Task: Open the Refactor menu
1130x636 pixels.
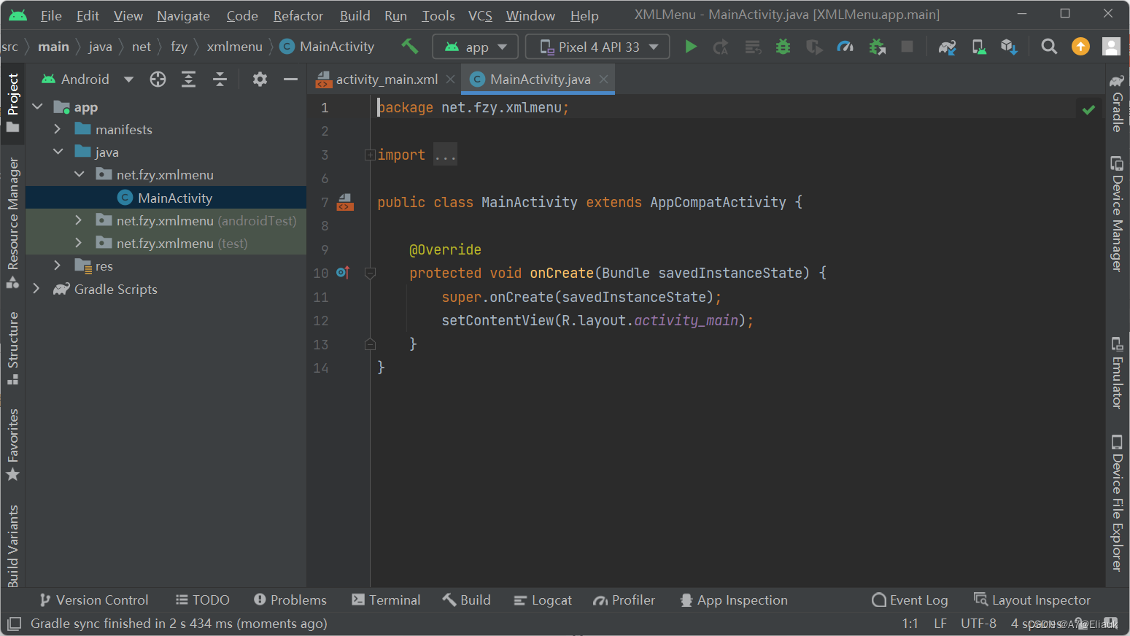Action: (298, 15)
